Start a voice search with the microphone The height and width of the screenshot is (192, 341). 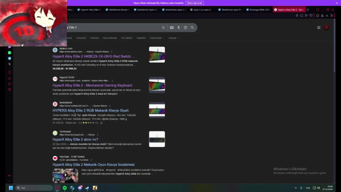tap(178, 27)
